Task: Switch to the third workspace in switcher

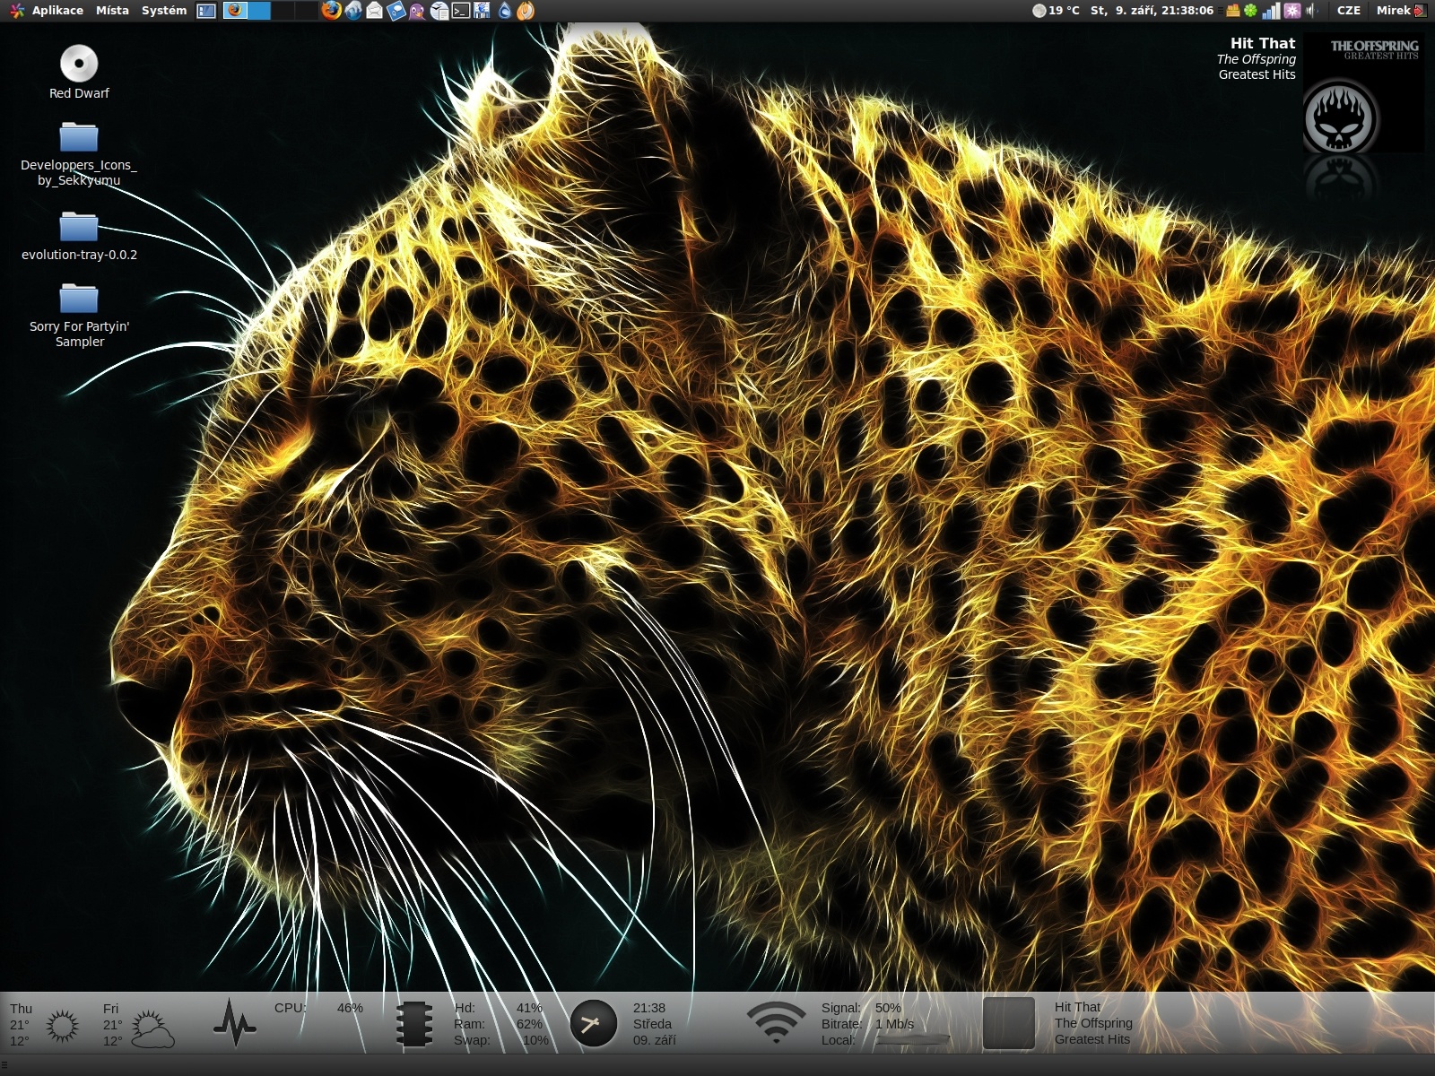Action: 283,11
